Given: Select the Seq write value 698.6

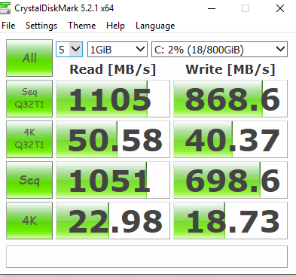Looking at the screenshot, I should [230, 180].
